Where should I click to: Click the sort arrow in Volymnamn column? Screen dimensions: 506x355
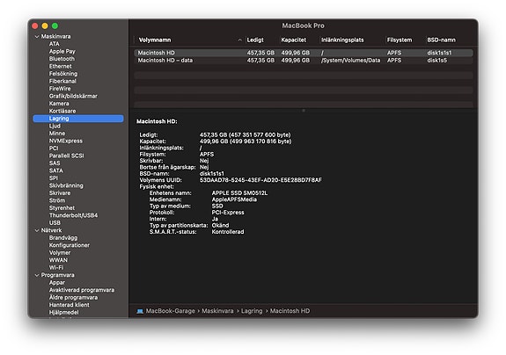239,40
